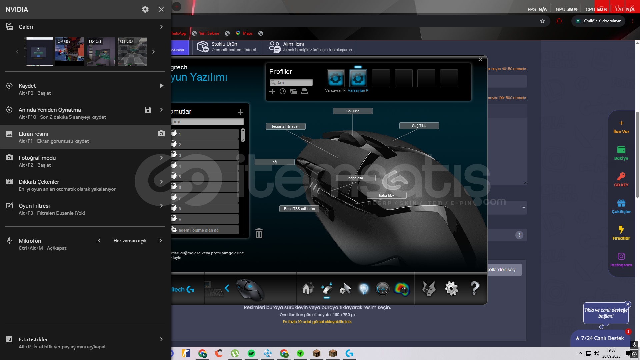Viewport: 640px width, 360px height.
Task: Open Stoklu Ürün tab on the webpage
Action: pos(227,47)
